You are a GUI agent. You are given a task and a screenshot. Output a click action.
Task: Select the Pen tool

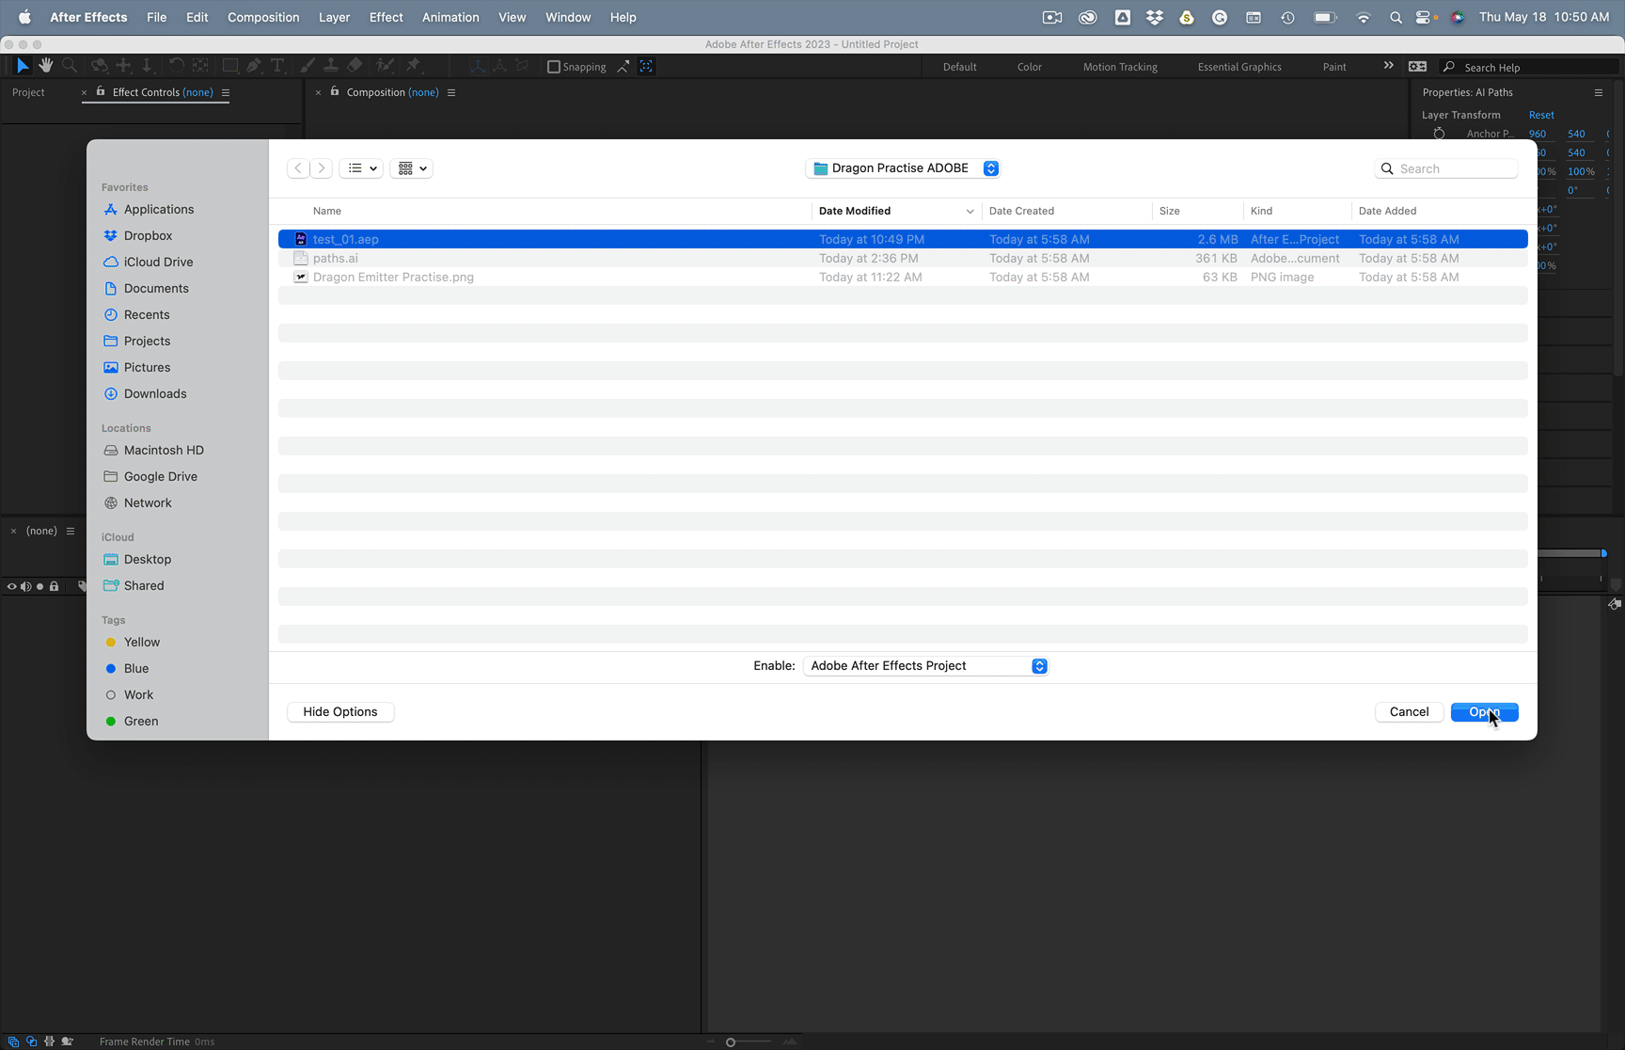[254, 66]
